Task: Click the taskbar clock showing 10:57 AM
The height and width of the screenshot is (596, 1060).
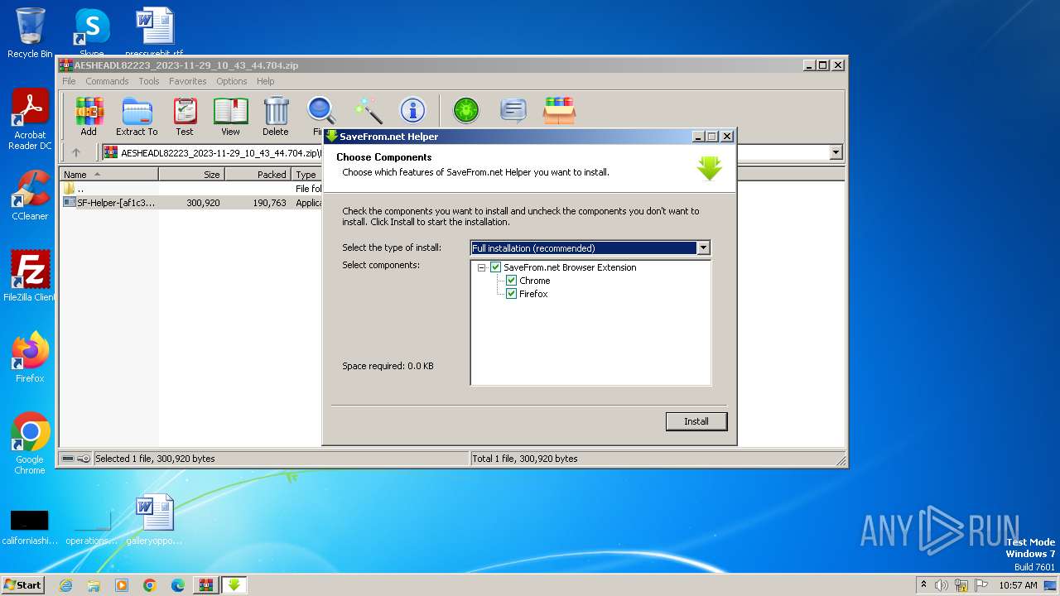Action: tap(1018, 585)
